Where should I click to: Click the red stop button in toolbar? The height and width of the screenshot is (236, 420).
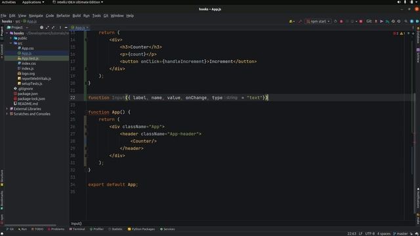(361, 22)
